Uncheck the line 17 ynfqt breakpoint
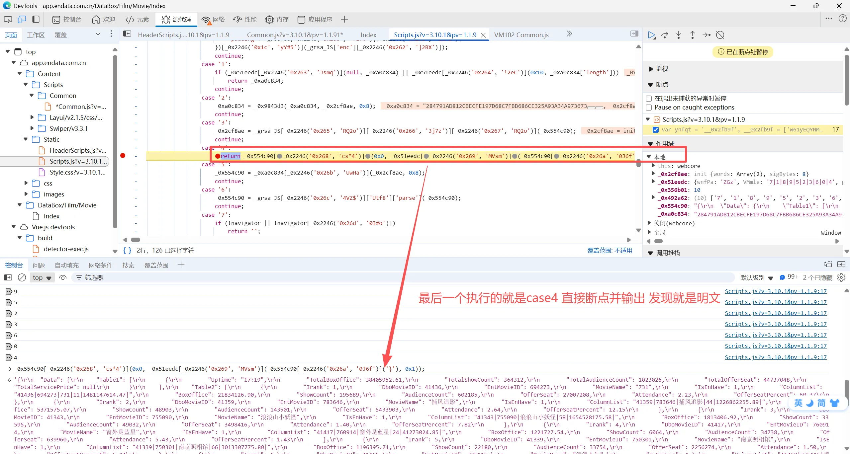 point(656,130)
